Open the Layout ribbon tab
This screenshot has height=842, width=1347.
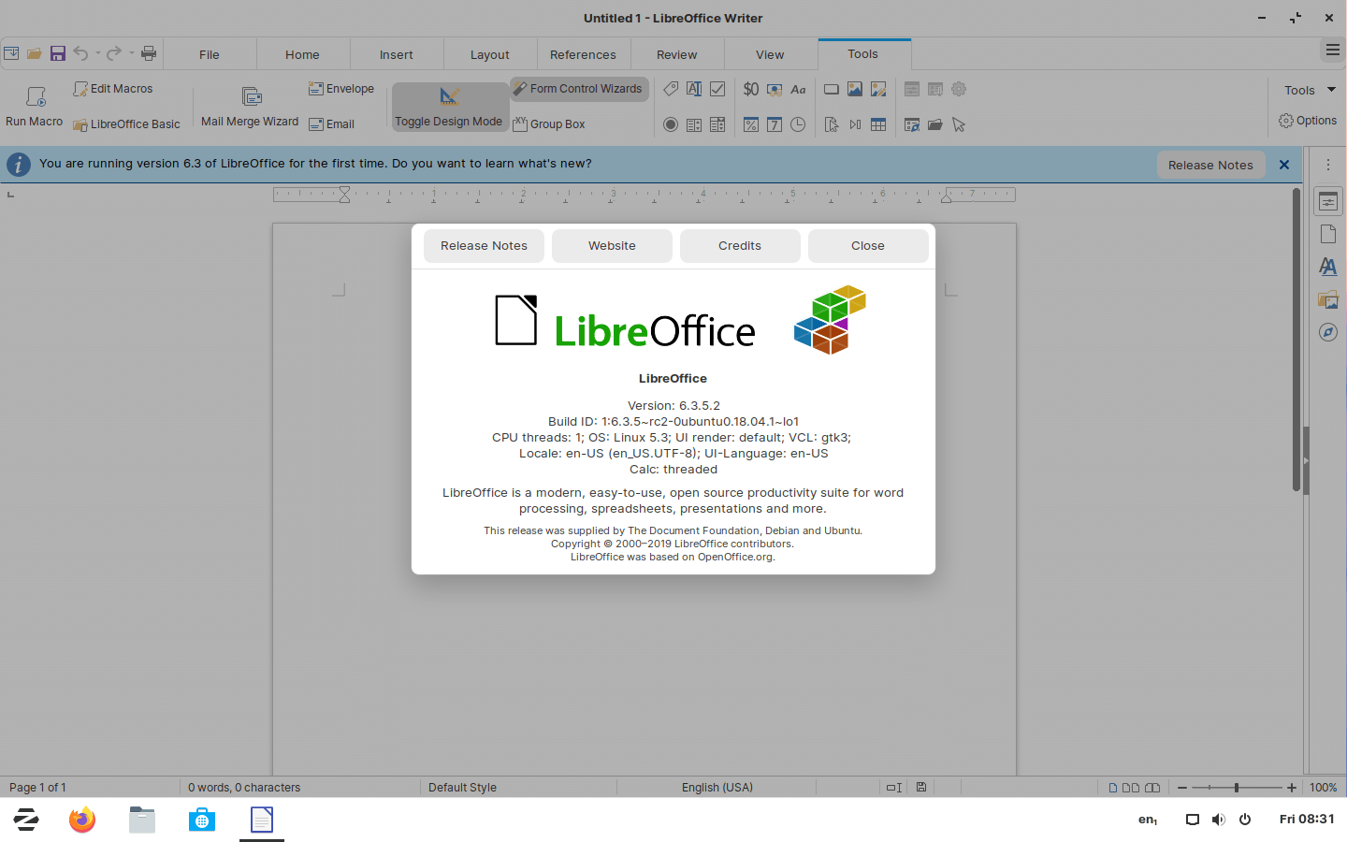click(490, 54)
